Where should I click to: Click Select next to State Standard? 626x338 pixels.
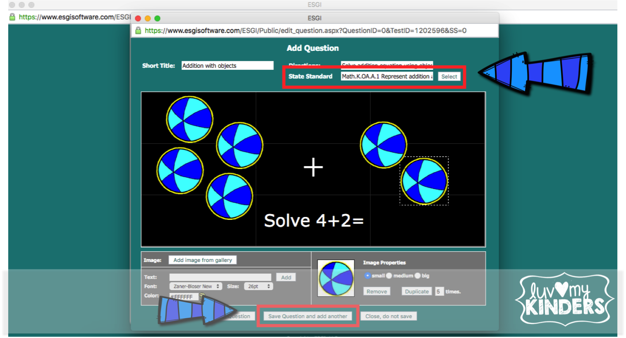(x=449, y=76)
